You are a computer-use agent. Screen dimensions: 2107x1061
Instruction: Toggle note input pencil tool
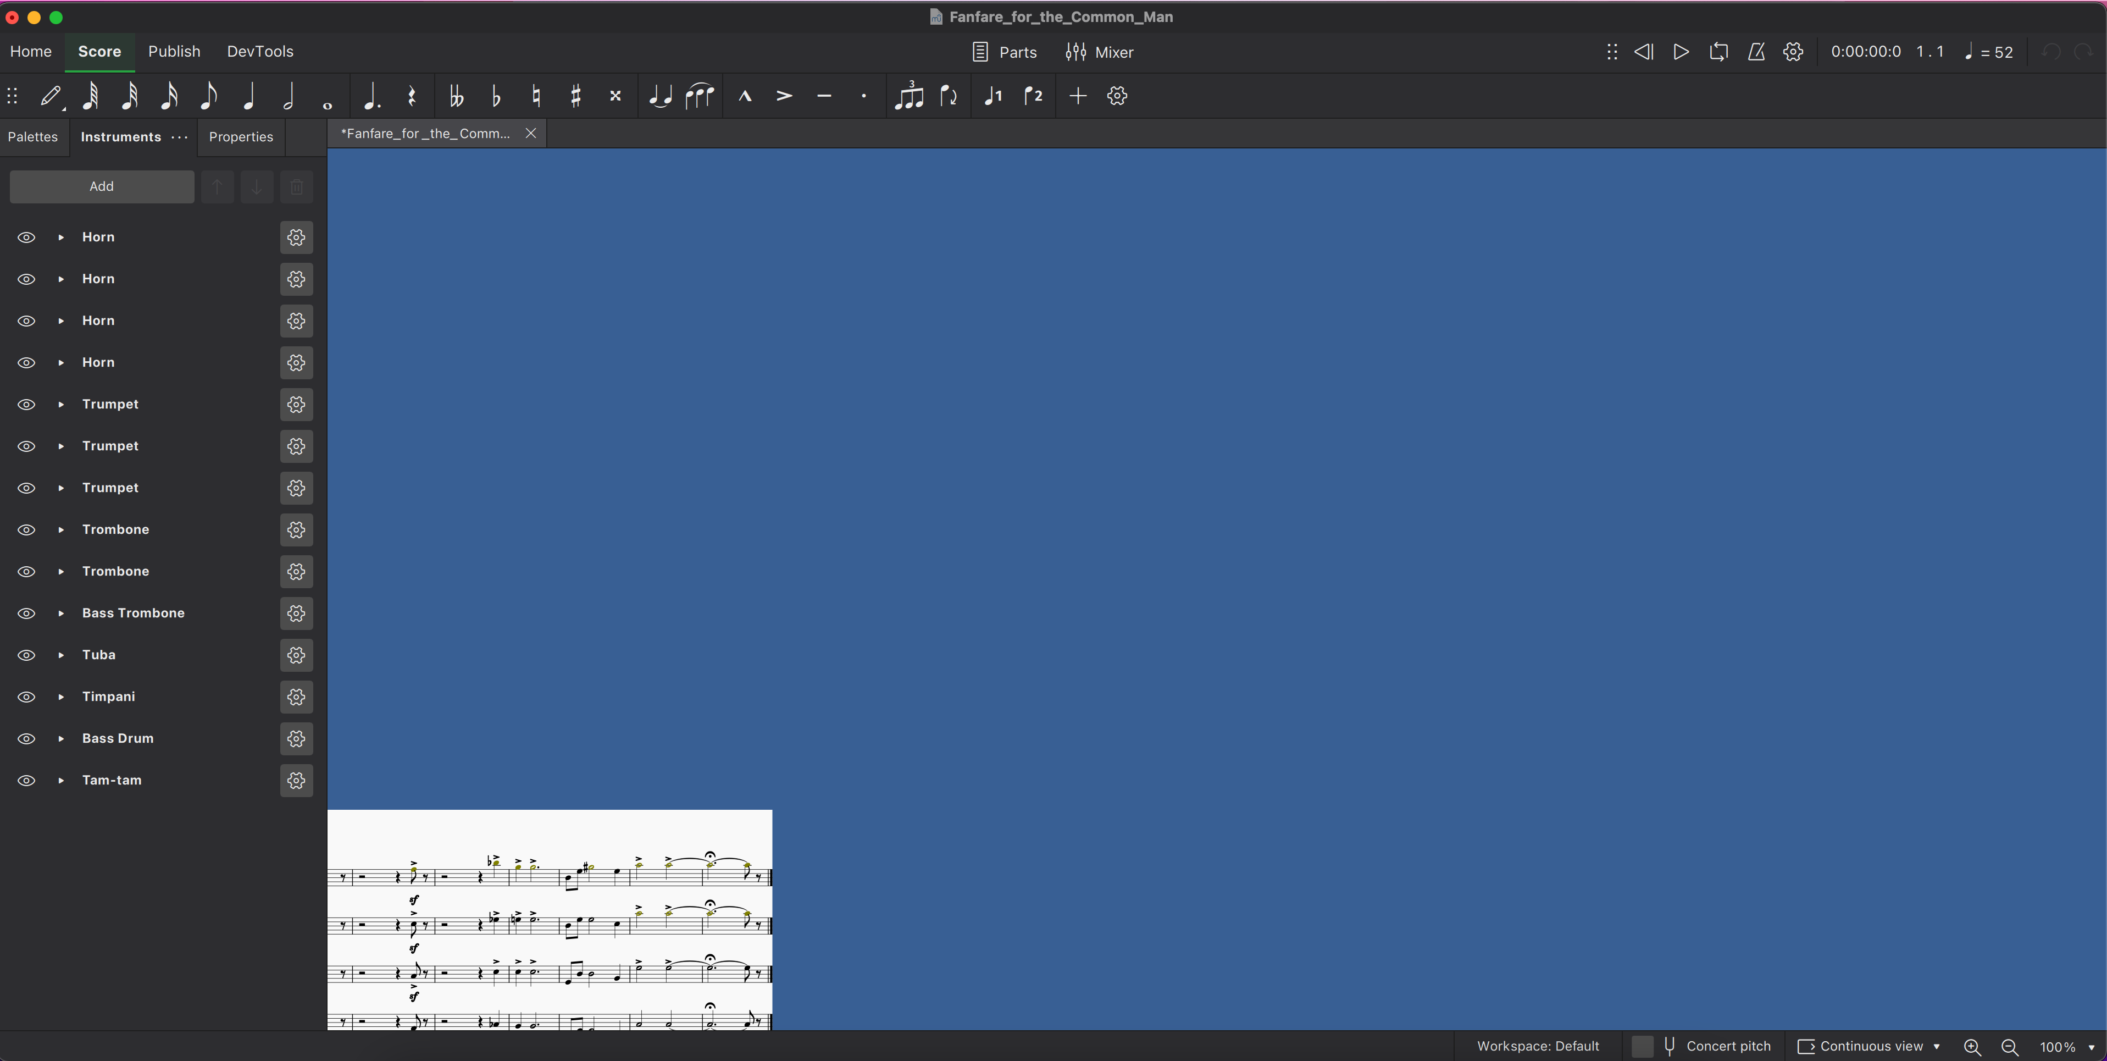click(x=51, y=96)
